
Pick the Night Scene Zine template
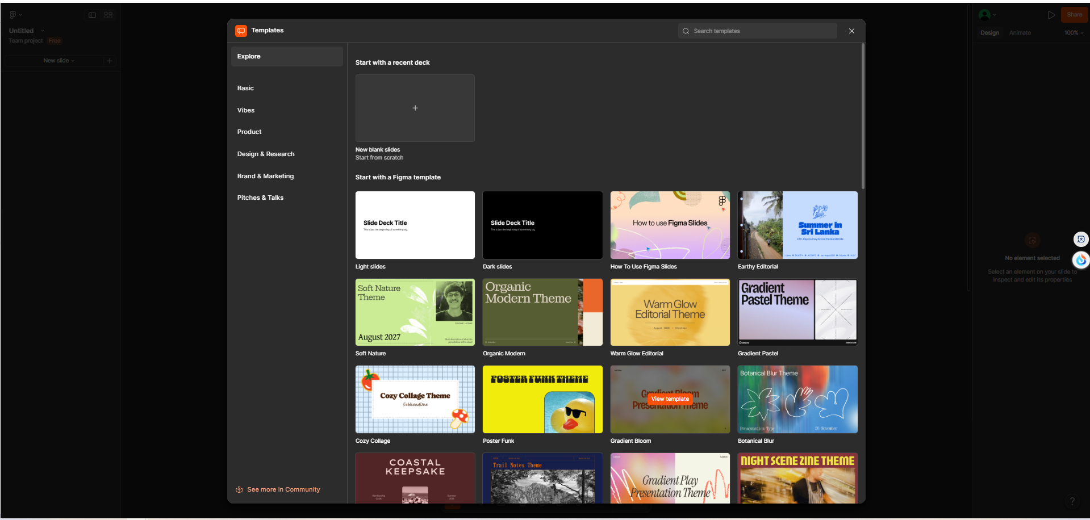pos(797,478)
